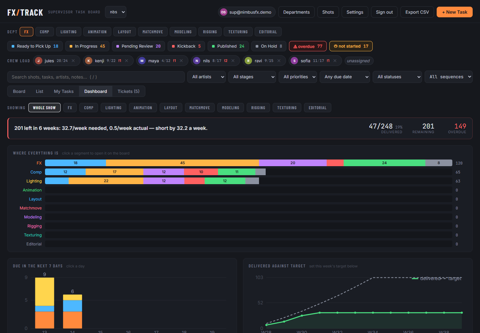
Task: Switch to the Board tab
Action: (19, 91)
